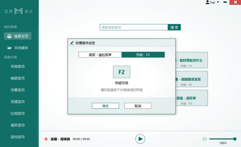Click the 00:00 / 00:02 time display

click(81, 139)
